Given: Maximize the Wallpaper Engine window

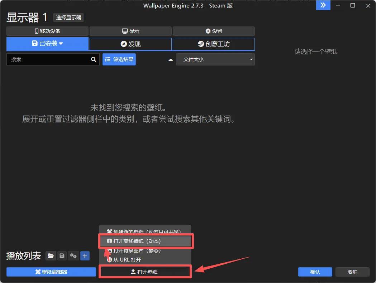Looking at the screenshot, I should 352,5.
